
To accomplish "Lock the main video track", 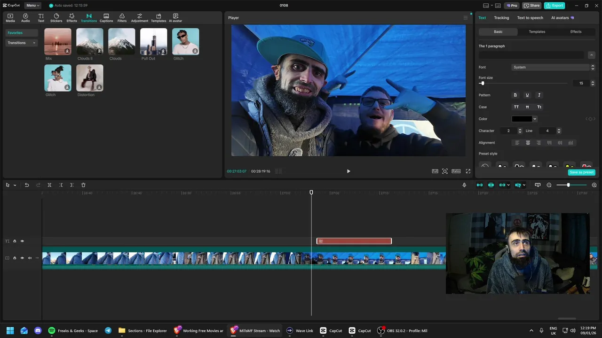I will (15, 258).
